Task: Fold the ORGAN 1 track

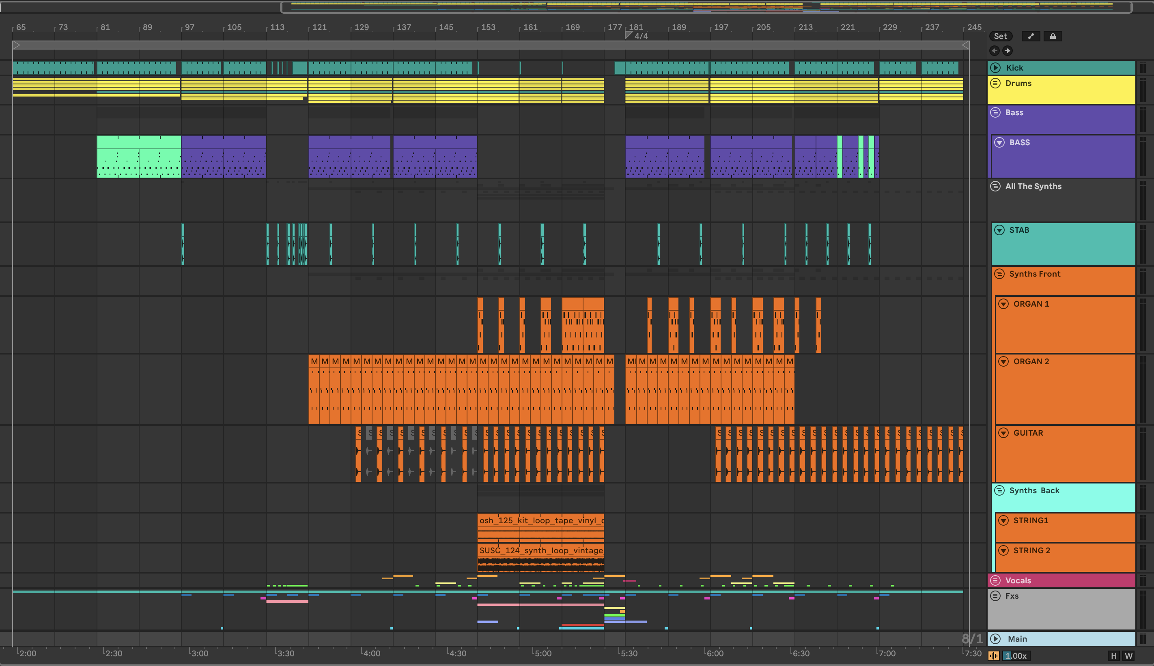Action: pyautogui.click(x=1003, y=304)
